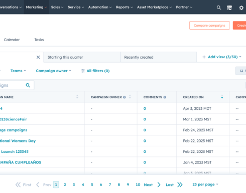The image size is (246, 193).
Task: Switch to the Tasks tab
Action: coord(39,40)
